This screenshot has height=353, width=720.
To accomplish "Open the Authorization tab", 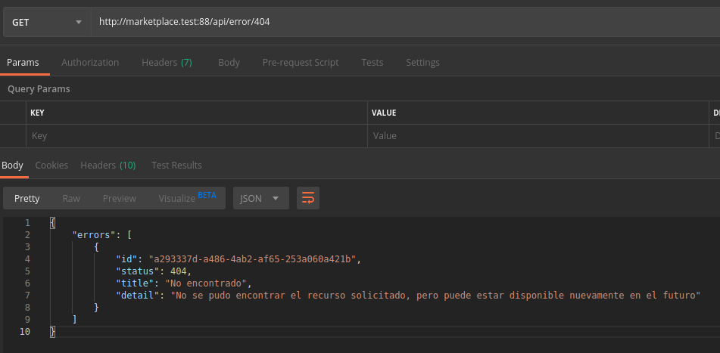I will [x=90, y=62].
